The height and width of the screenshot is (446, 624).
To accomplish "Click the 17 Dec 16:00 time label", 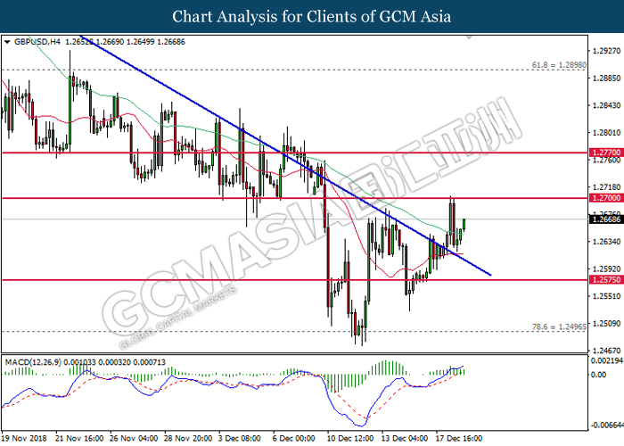I will click(x=459, y=438).
